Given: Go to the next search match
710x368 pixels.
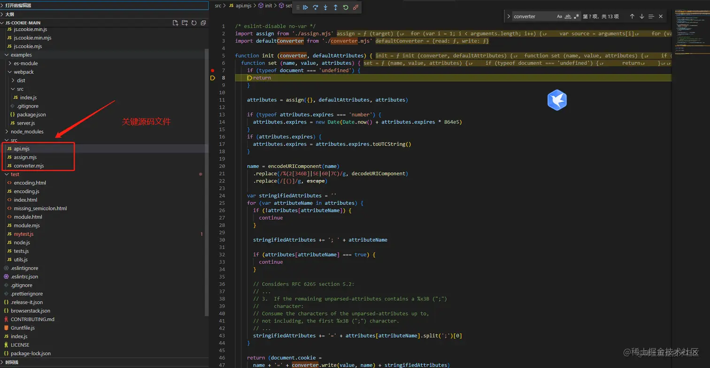Looking at the screenshot, I should point(641,16).
